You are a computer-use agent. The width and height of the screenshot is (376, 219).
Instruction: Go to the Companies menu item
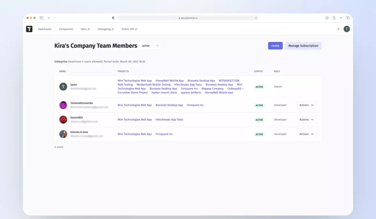pos(66,29)
